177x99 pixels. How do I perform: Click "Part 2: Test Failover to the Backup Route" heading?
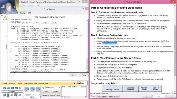click(x=116, y=58)
